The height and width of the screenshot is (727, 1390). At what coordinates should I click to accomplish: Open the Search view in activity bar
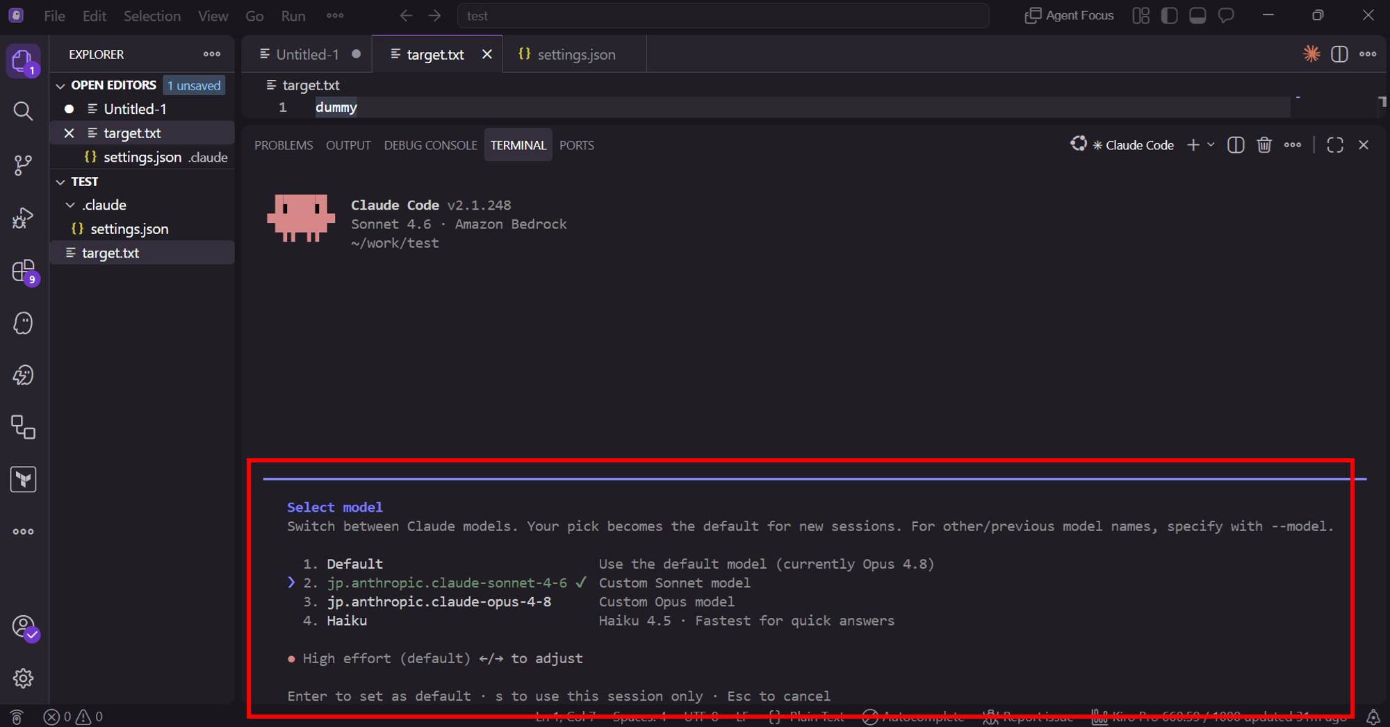(23, 111)
